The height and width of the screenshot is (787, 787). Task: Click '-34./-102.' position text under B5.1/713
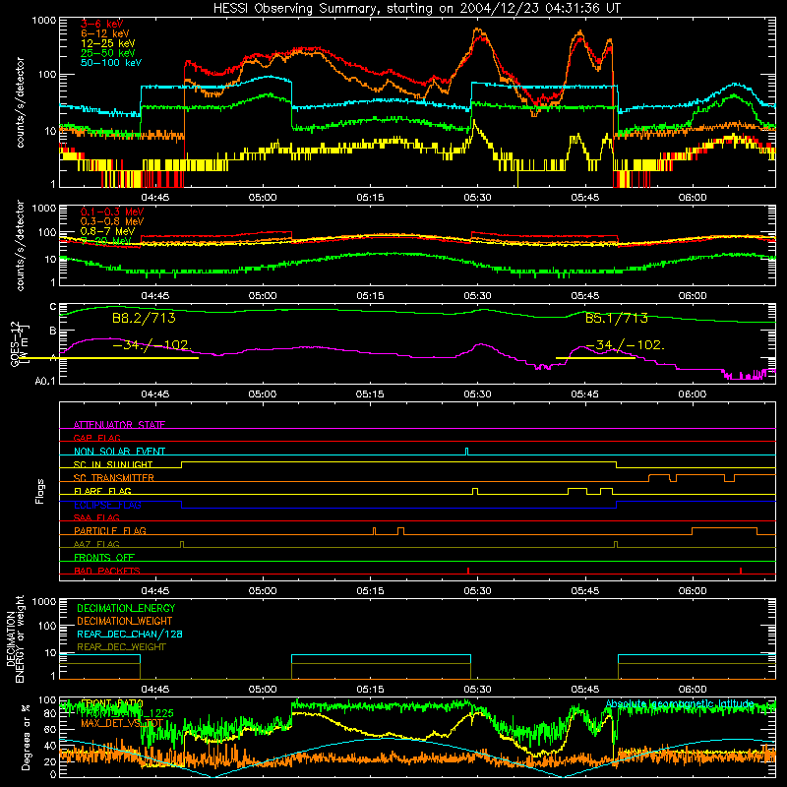[x=626, y=345]
